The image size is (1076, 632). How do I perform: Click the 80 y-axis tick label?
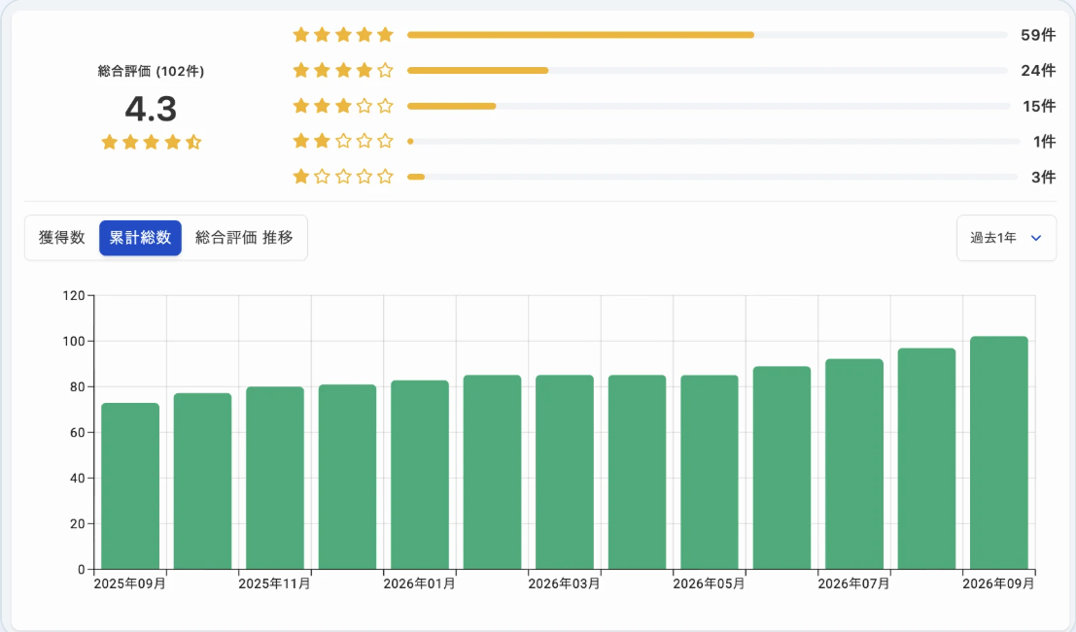pos(77,387)
